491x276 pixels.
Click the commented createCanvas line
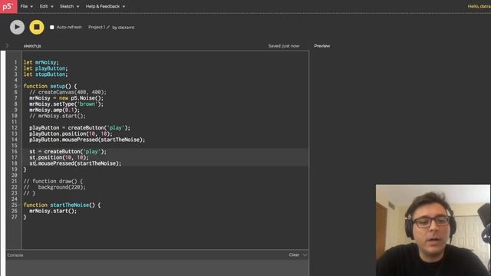(x=68, y=92)
